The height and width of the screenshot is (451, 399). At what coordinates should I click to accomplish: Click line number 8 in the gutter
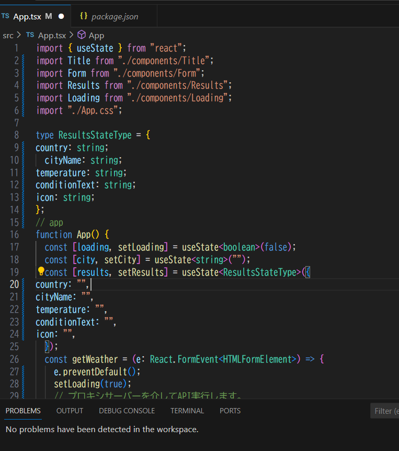click(17, 135)
